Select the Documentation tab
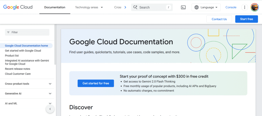The image size is (262, 116). click(x=55, y=7)
